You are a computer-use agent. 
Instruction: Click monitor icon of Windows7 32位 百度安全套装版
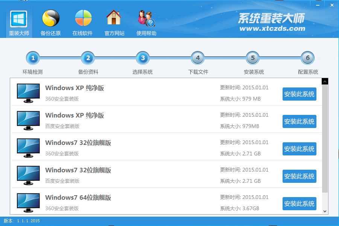(28, 175)
